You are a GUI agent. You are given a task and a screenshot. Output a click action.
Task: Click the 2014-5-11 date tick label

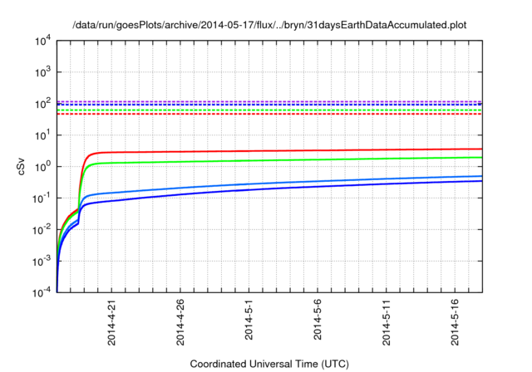click(386, 322)
